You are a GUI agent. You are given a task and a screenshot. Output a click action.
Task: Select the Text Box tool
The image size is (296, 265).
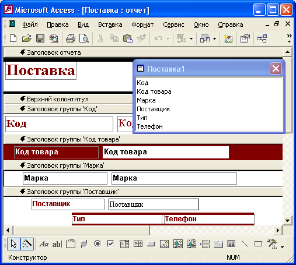[x=57, y=244]
